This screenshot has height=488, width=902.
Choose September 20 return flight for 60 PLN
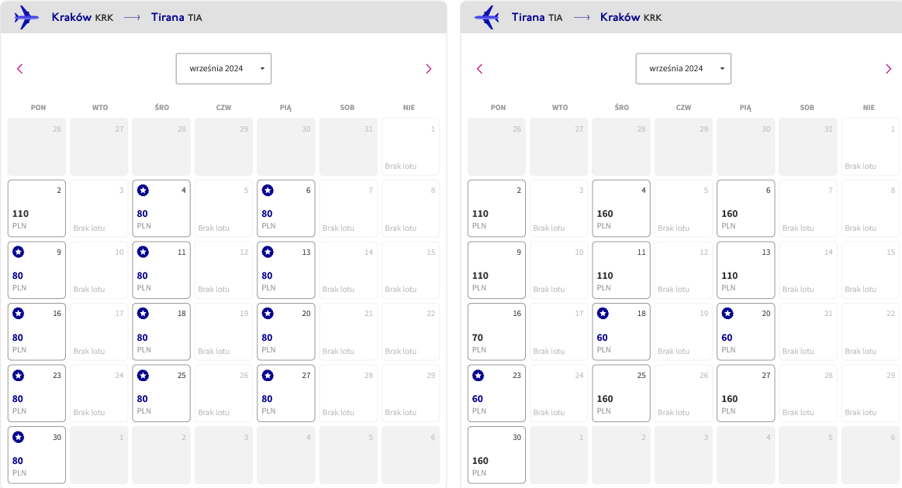pyautogui.click(x=745, y=332)
